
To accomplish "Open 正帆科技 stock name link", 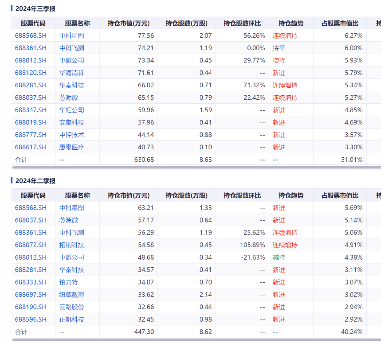I will coord(72,319).
